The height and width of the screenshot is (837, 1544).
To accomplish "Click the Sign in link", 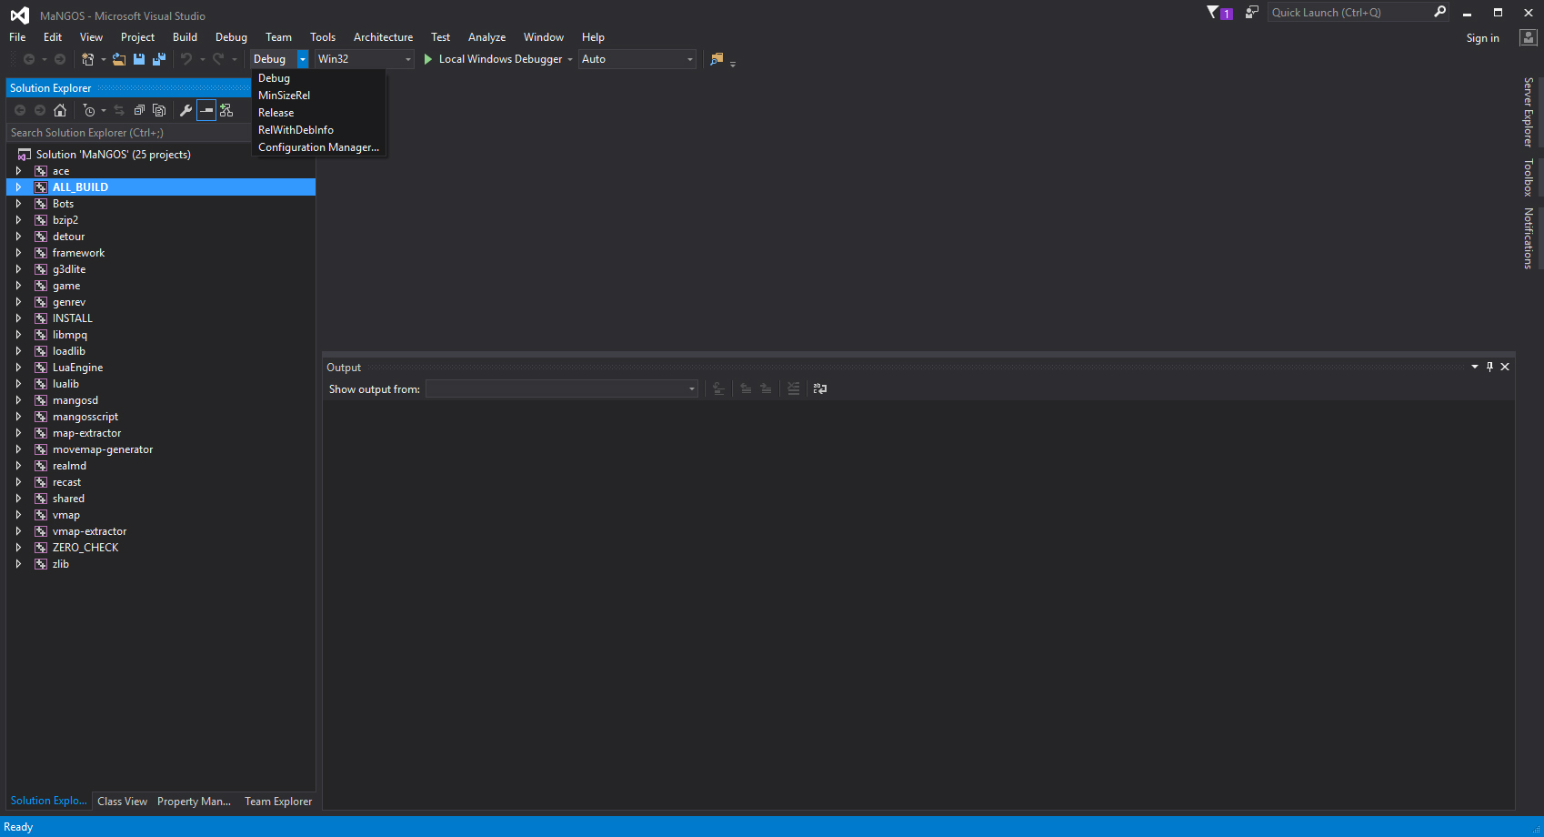I will click(x=1482, y=38).
